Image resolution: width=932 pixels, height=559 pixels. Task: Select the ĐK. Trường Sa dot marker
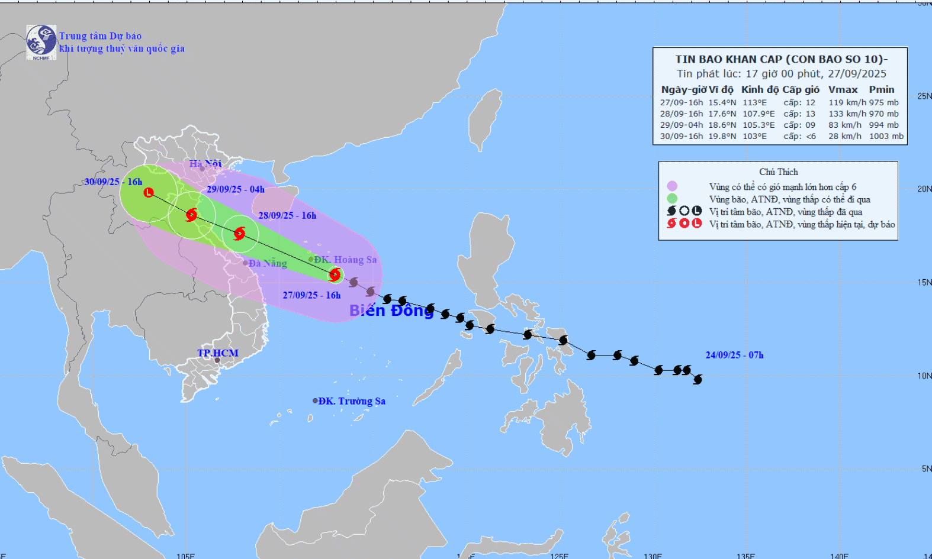pyautogui.click(x=315, y=401)
